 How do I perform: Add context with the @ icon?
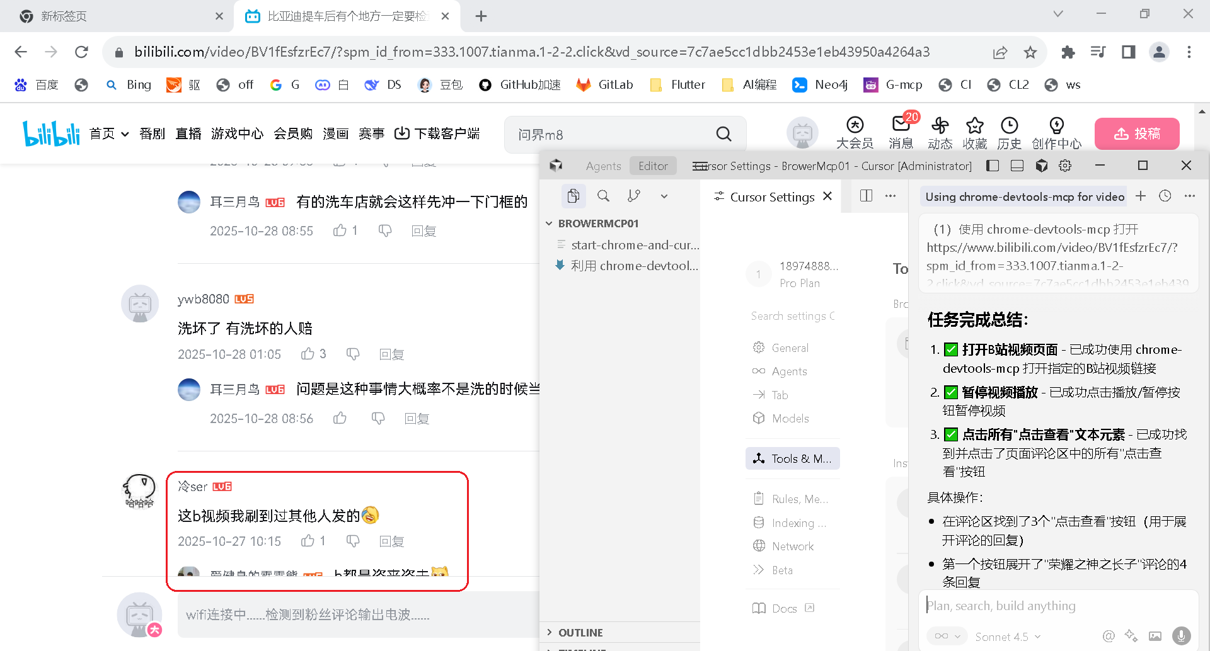coord(1109,637)
